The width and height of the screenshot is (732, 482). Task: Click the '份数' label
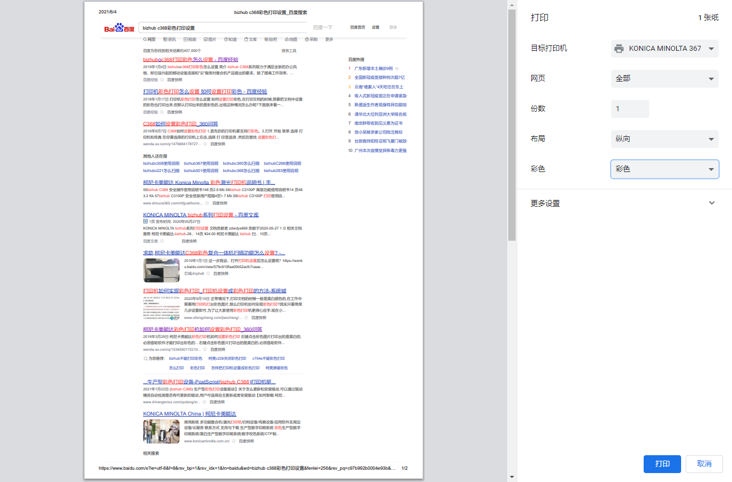click(x=538, y=109)
